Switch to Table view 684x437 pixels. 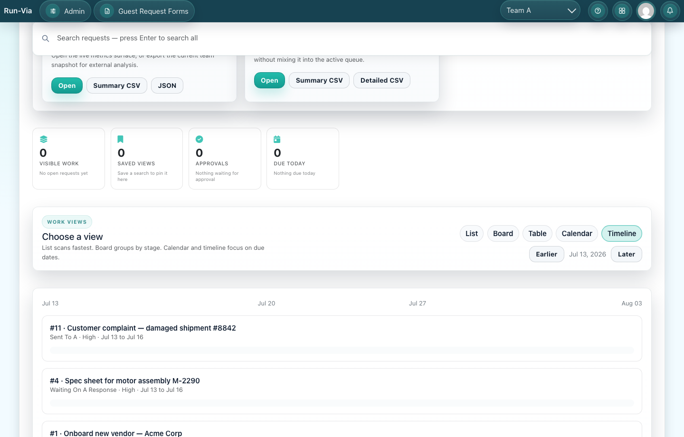click(538, 233)
